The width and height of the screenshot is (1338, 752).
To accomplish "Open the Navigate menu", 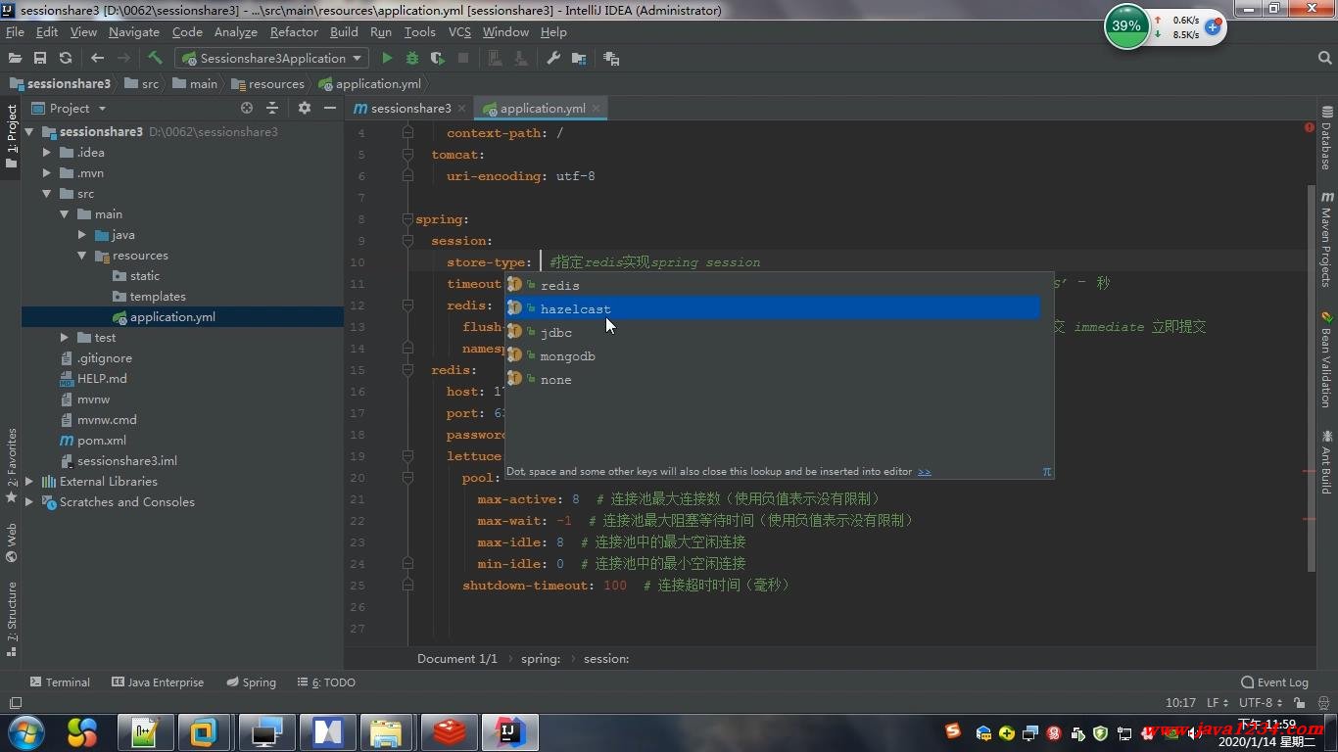I will tap(134, 32).
